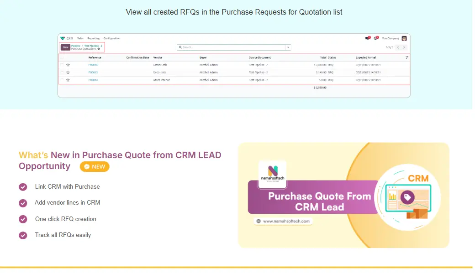The width and height of the screenshot is (475, 273).
Task: Open the messages conversation icon
Action: [367, 38]
